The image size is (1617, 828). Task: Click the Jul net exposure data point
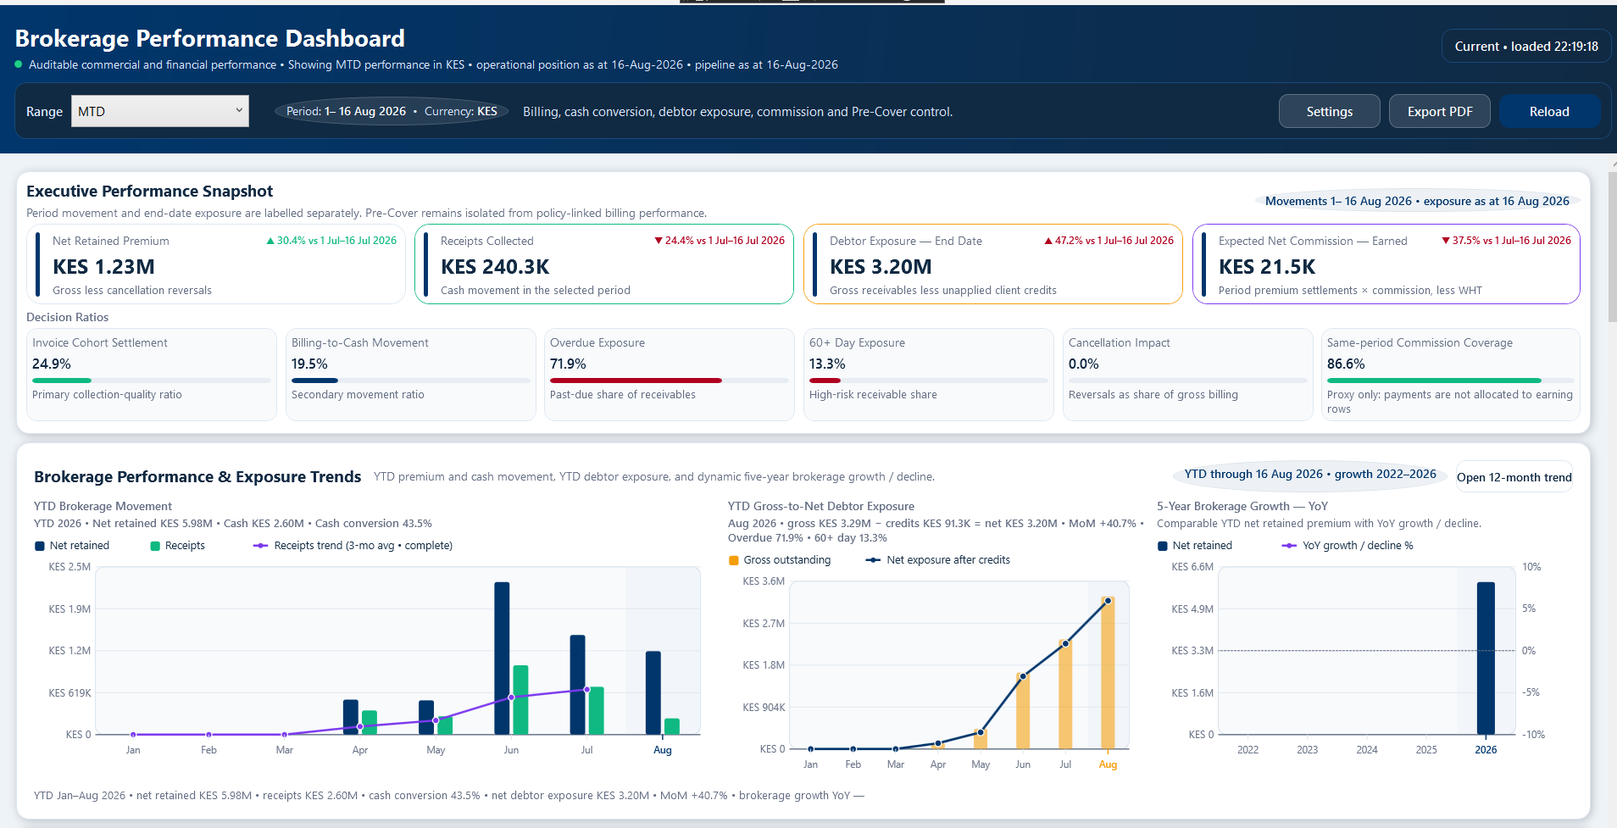(x=1065, y=643)
